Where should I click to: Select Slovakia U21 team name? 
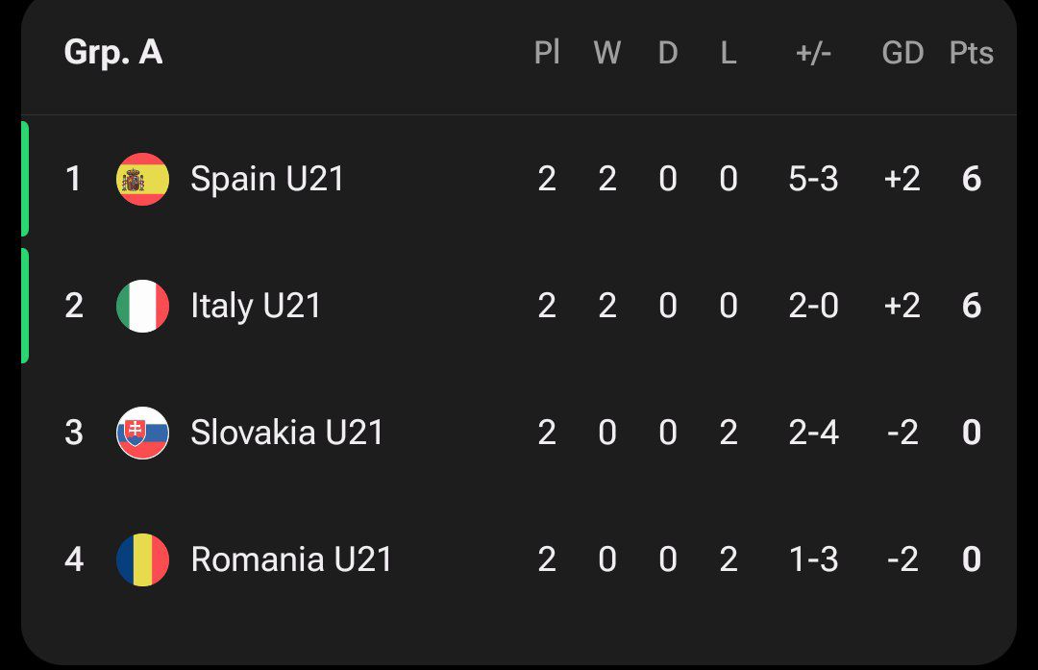point(286,433)
